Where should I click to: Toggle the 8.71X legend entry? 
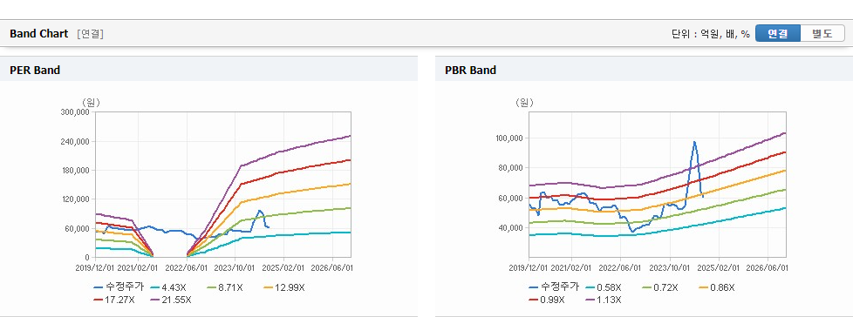[x=226, y=287]
